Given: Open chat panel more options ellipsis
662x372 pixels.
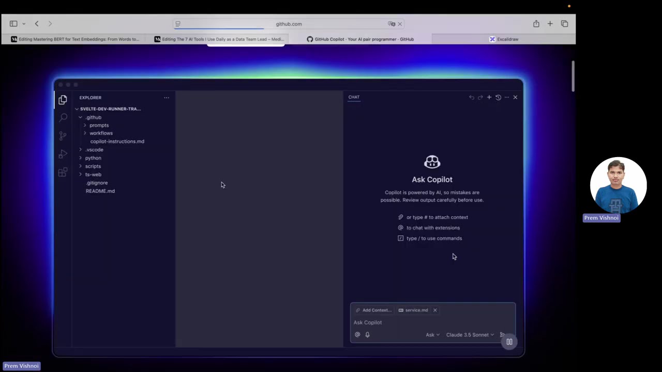Looking at the screenshot, I should (507, 97).
